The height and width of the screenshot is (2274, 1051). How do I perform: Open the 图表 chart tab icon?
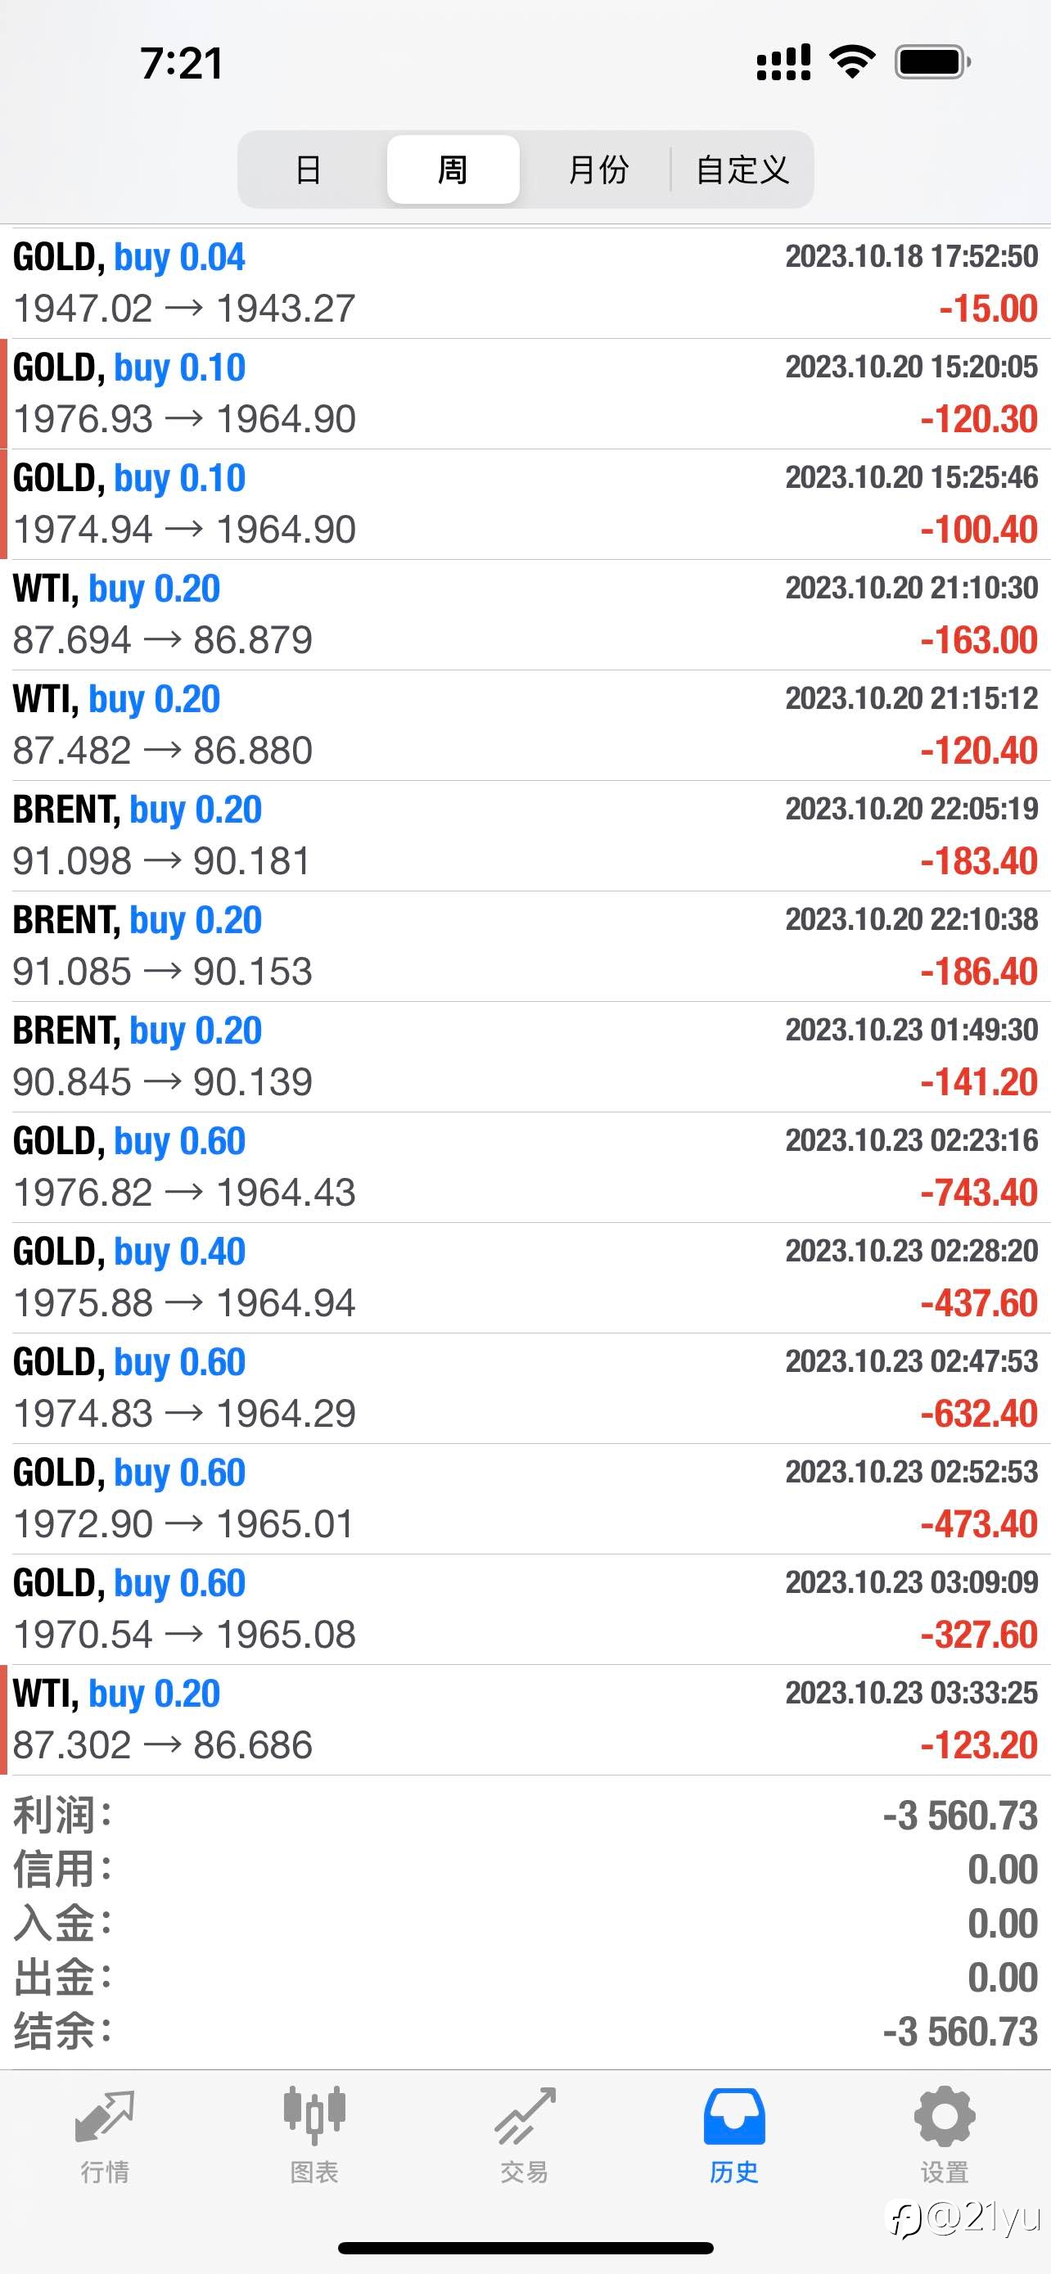point(314,2116)
